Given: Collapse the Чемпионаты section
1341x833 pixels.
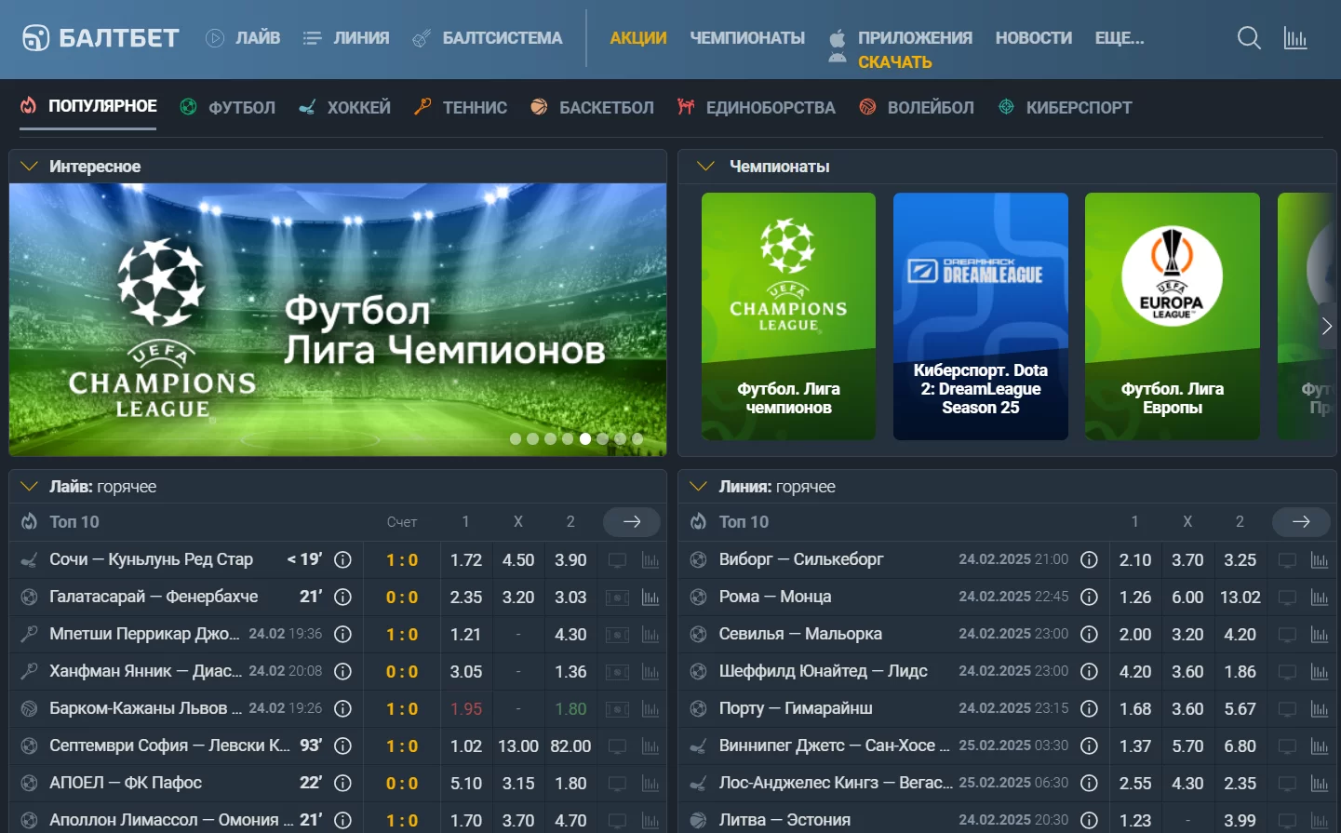Looking at the screenshot, I should coord(705,167).
